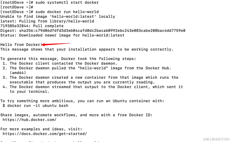Image resolution: width=231 pixels, height=142 pixels.
Task: Click step 1 about Docker client contacting daemon
Action: (60, 63)
